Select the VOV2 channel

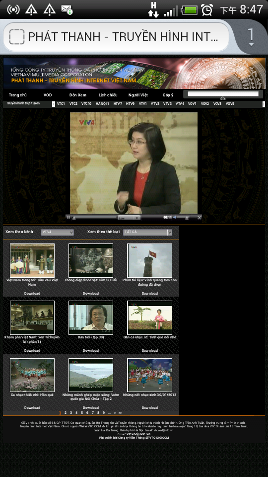[205, 104]
